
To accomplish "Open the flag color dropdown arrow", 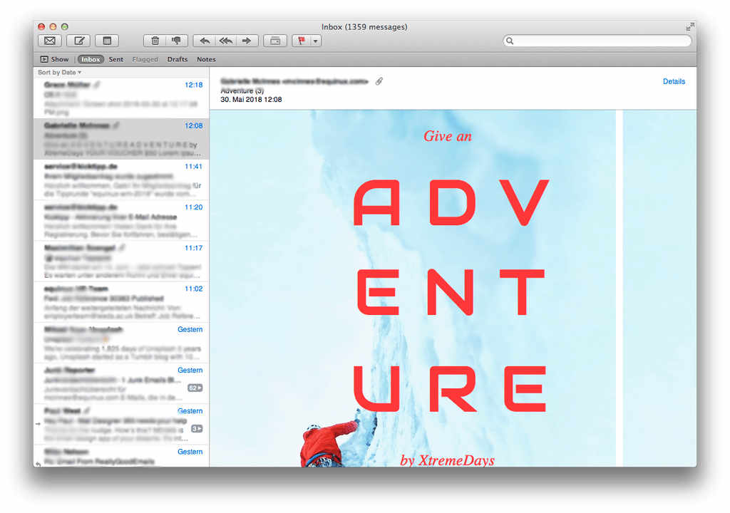I will tap(316, 41).
